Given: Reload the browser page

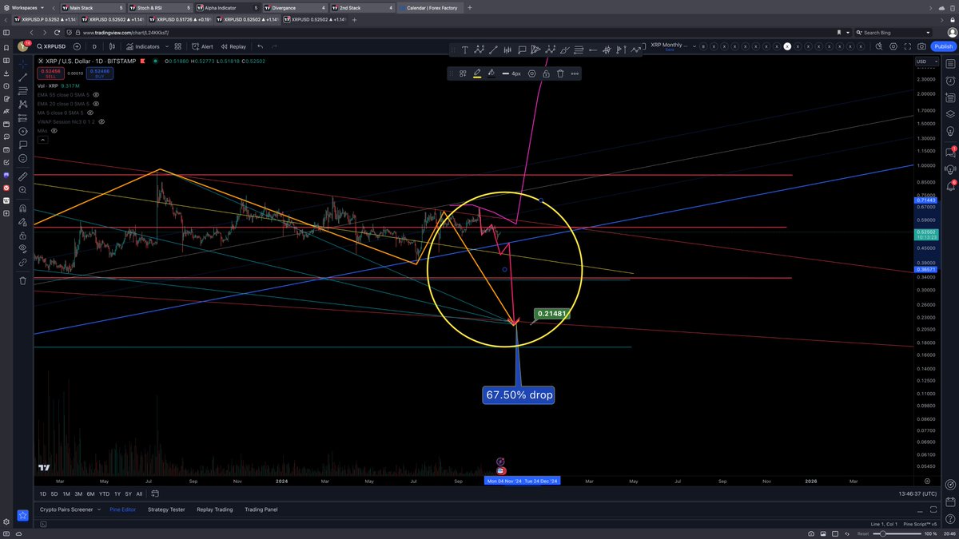Looking at the screenshot, I should (57, 32).
